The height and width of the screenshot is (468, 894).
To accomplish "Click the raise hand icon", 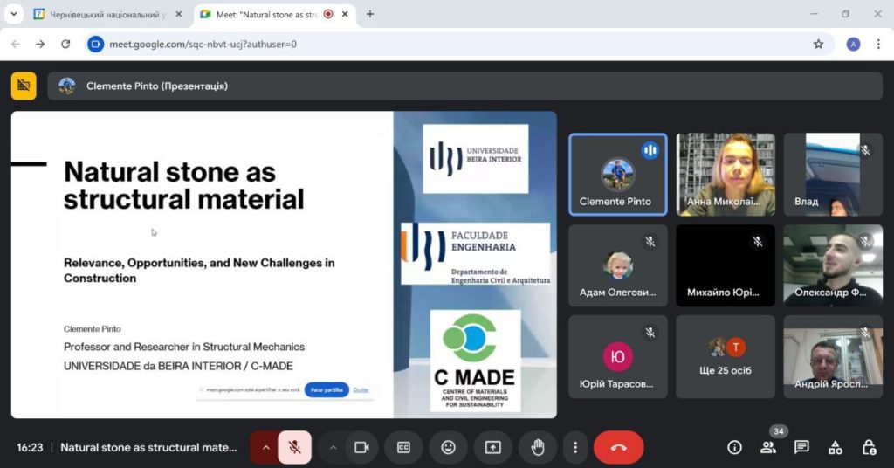I will click(537, 447).
